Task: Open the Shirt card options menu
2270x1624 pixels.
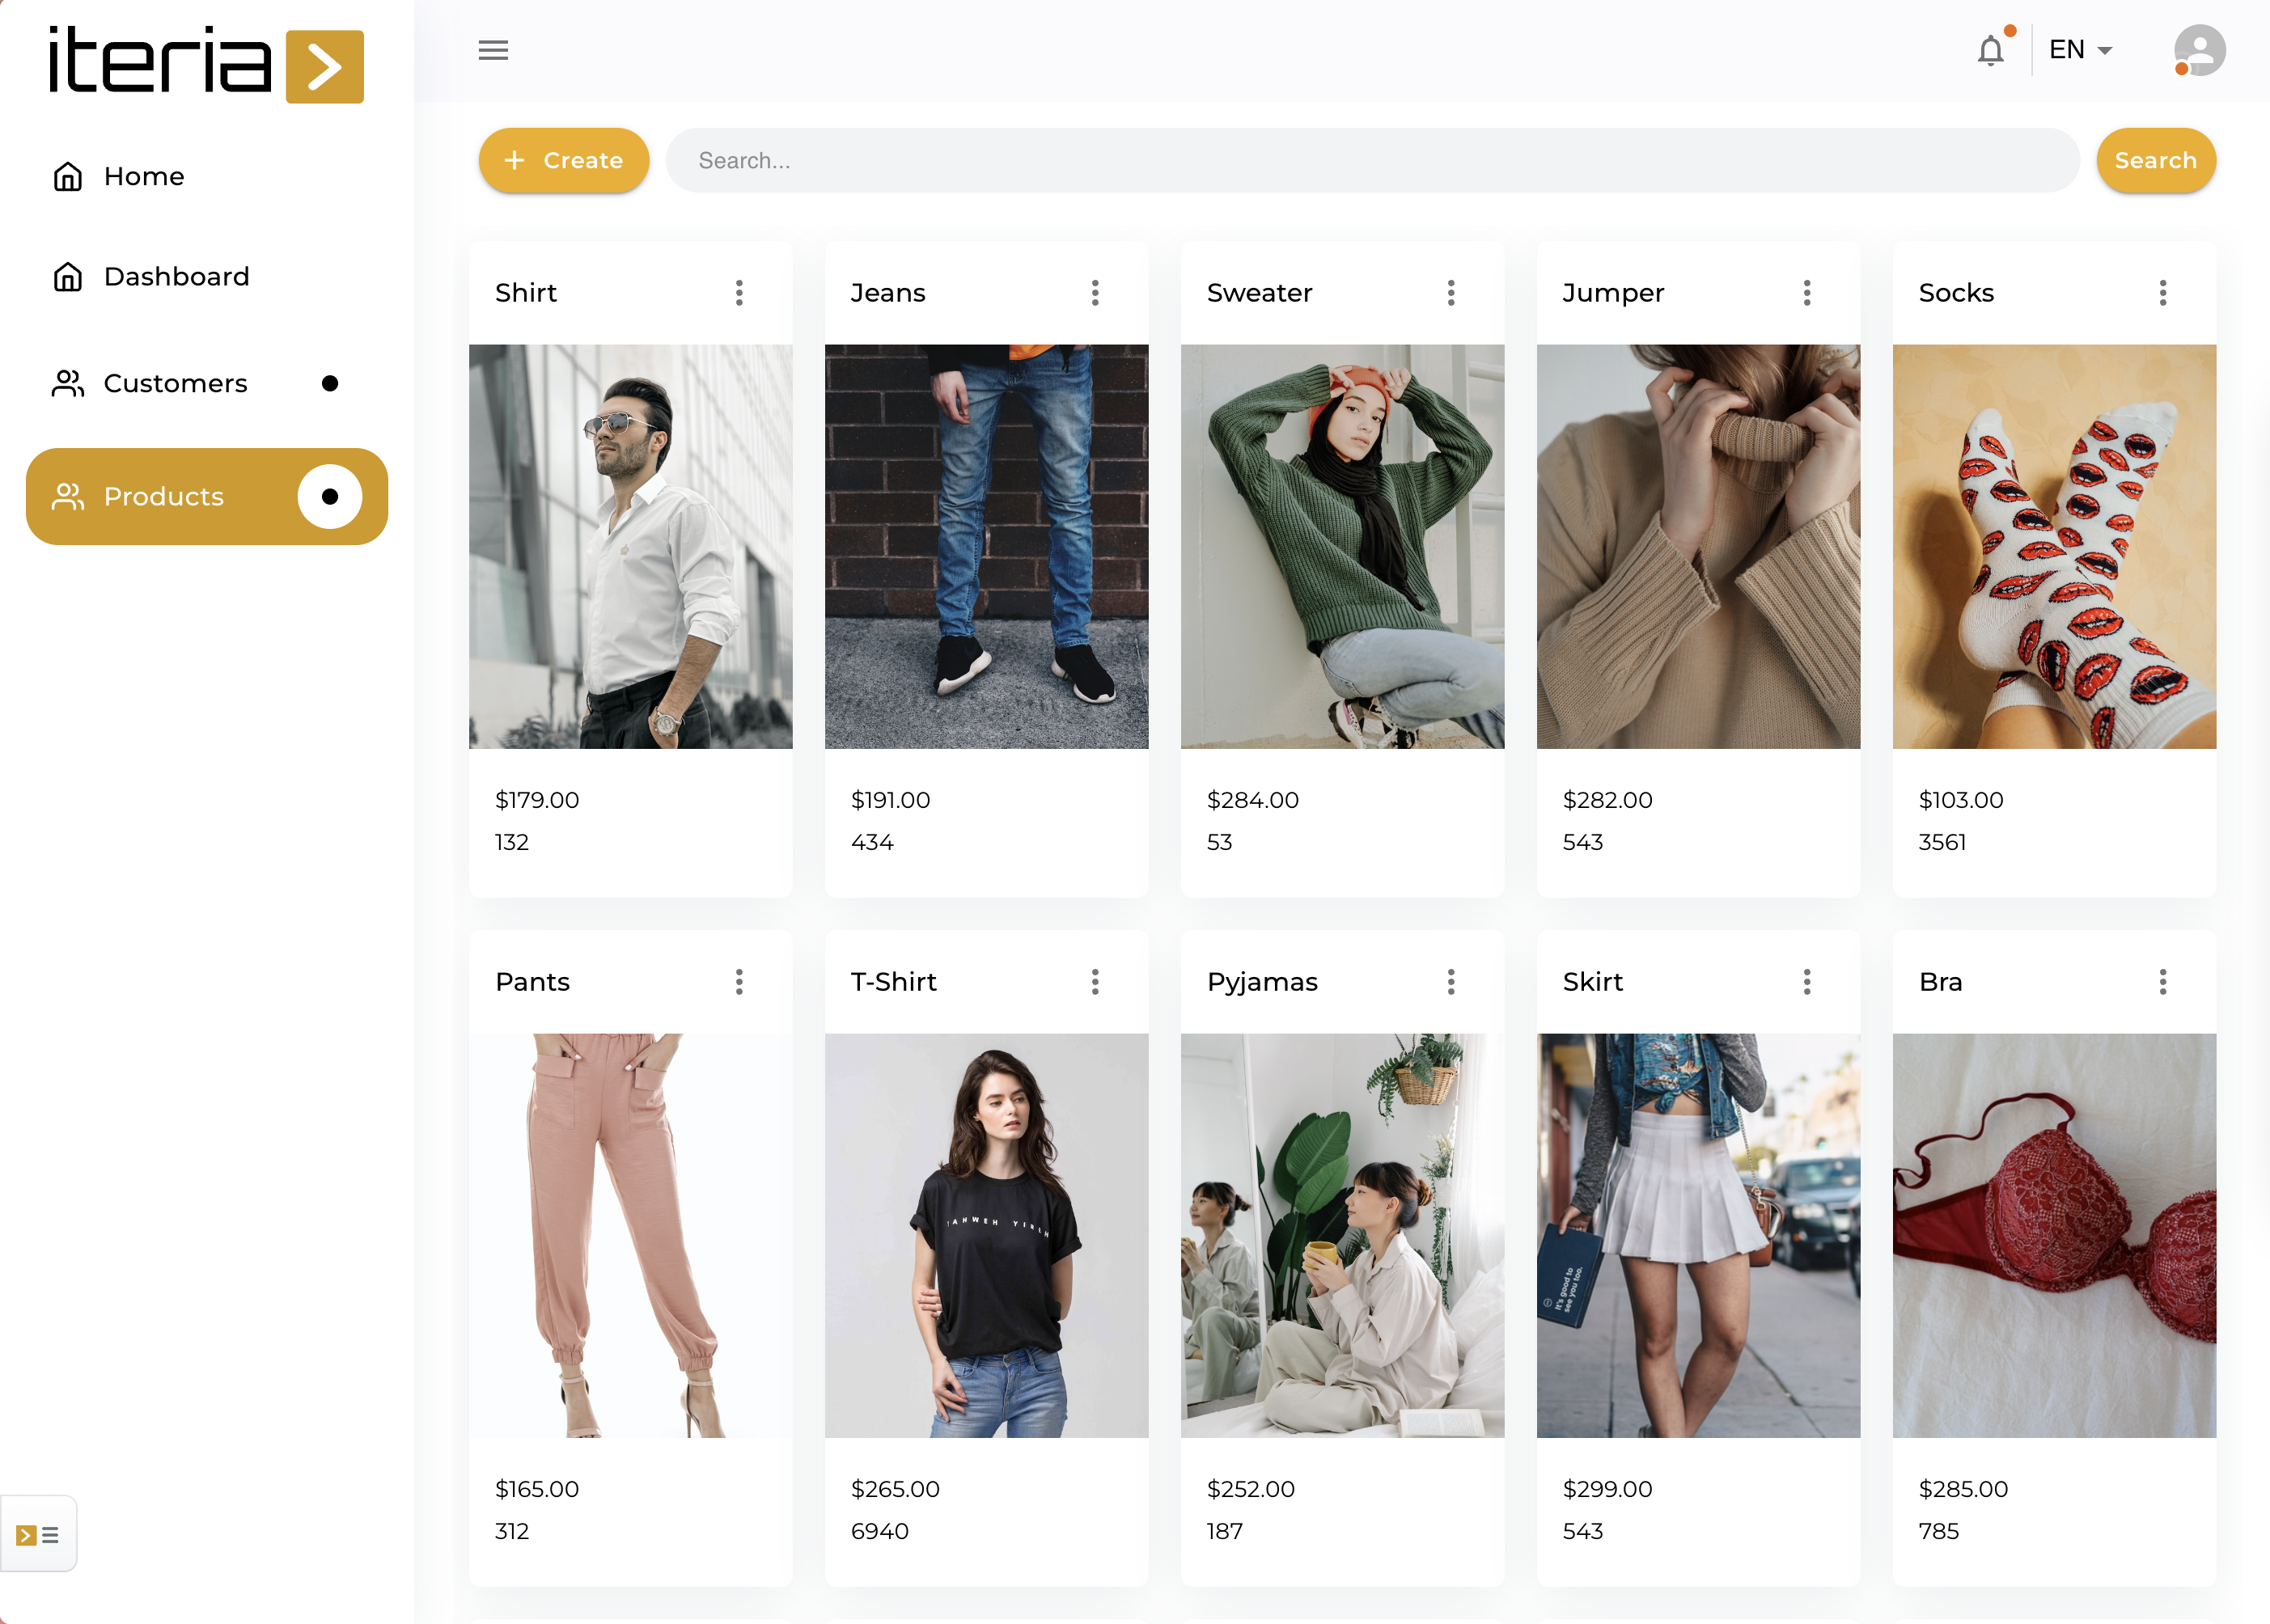Action: [739, 293]
